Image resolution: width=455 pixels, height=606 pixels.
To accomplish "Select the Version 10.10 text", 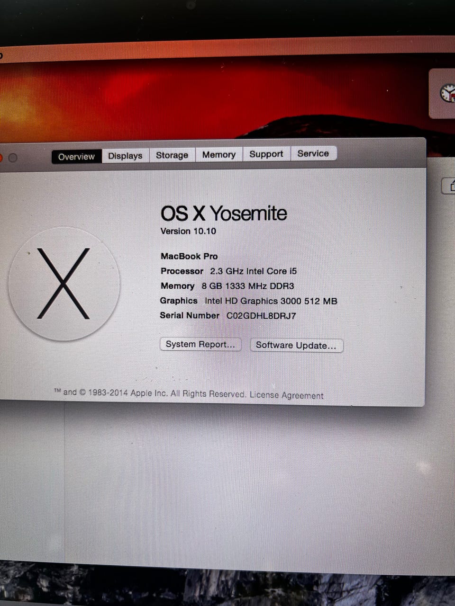I will (x=188, y=231).
